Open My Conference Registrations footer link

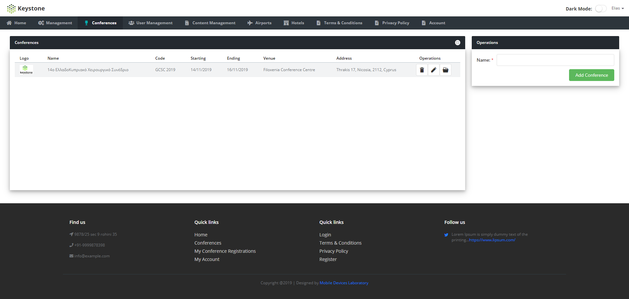pyautogui.click(x=225, y=251)
